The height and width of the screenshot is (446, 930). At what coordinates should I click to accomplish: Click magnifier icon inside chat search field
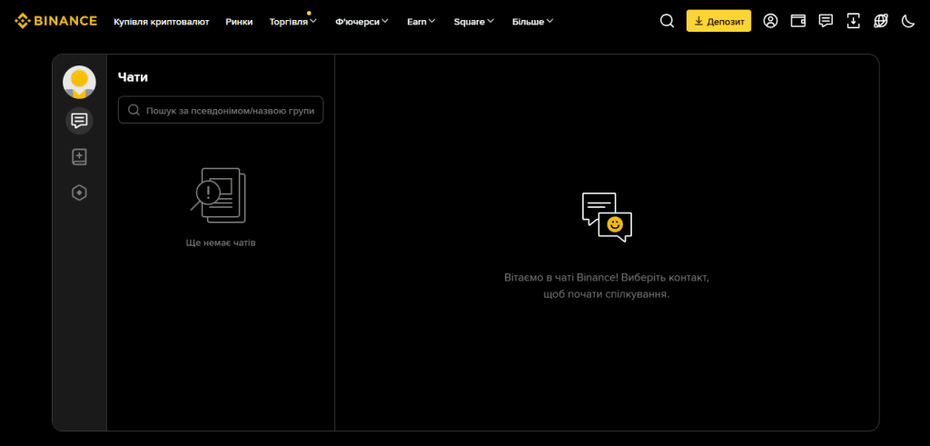[134, 110]
